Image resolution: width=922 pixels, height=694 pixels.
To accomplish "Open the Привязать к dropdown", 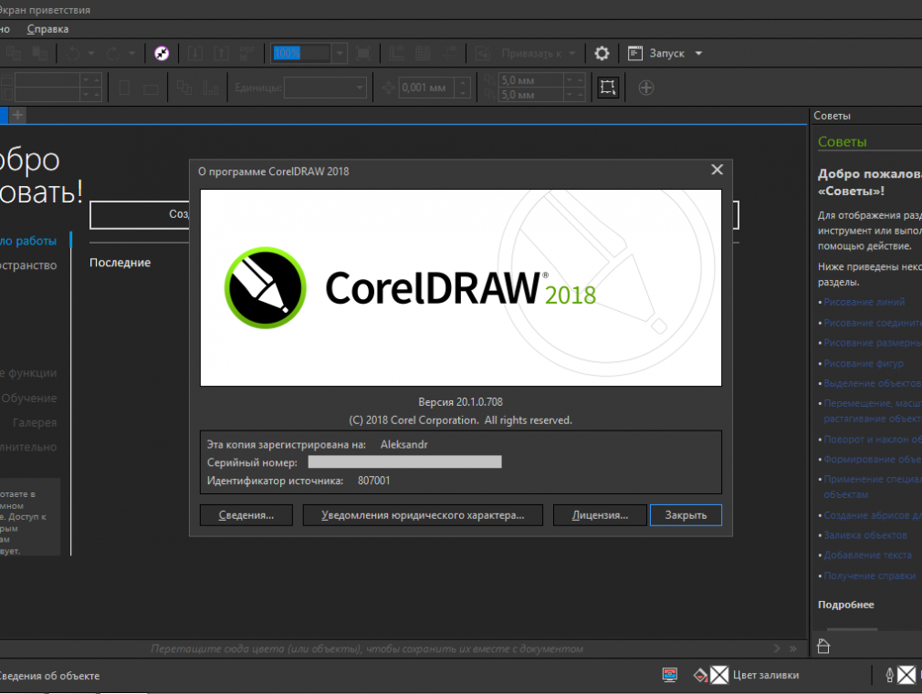I will (x=538, y=54).
